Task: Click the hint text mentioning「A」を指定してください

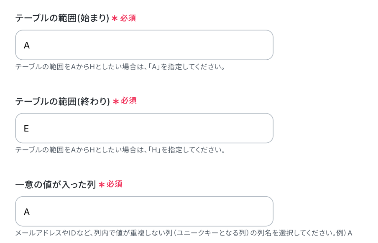Action: pos(120,67)
